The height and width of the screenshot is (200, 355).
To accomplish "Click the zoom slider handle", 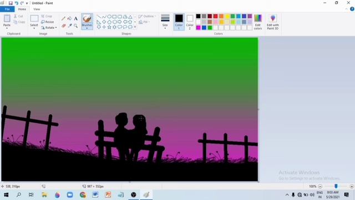I will [x=336, y=186].
